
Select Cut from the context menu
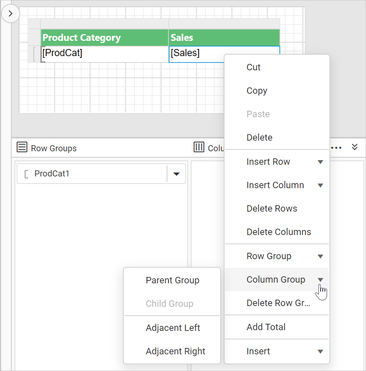click(x=253, y=67)
